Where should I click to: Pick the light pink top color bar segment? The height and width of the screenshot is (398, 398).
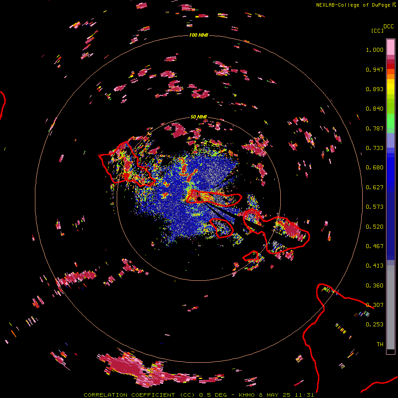[390, 47]
